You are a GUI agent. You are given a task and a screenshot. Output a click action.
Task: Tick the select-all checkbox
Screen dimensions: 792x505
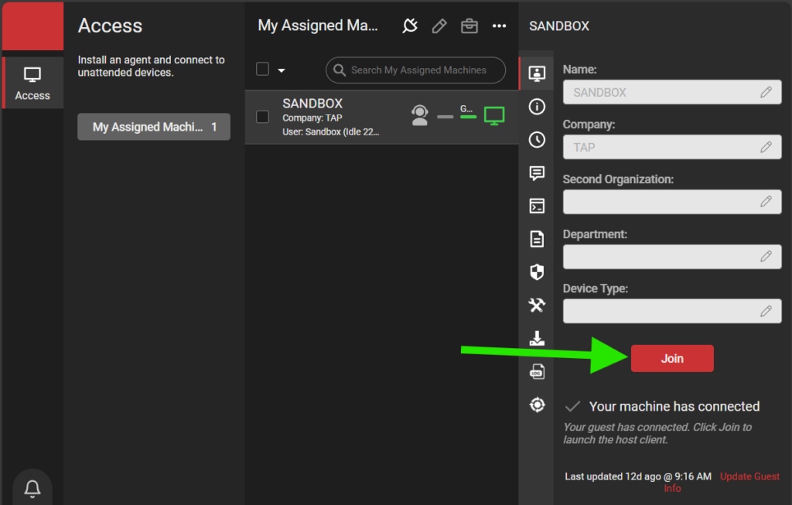click(x=263, y=69)
